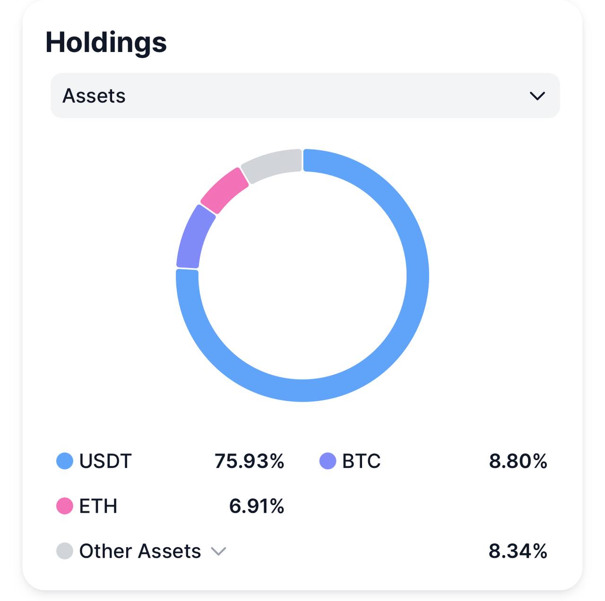Expand the Other Assets chevron
This screenshot has height=601, width=605.
pos(218,551)
